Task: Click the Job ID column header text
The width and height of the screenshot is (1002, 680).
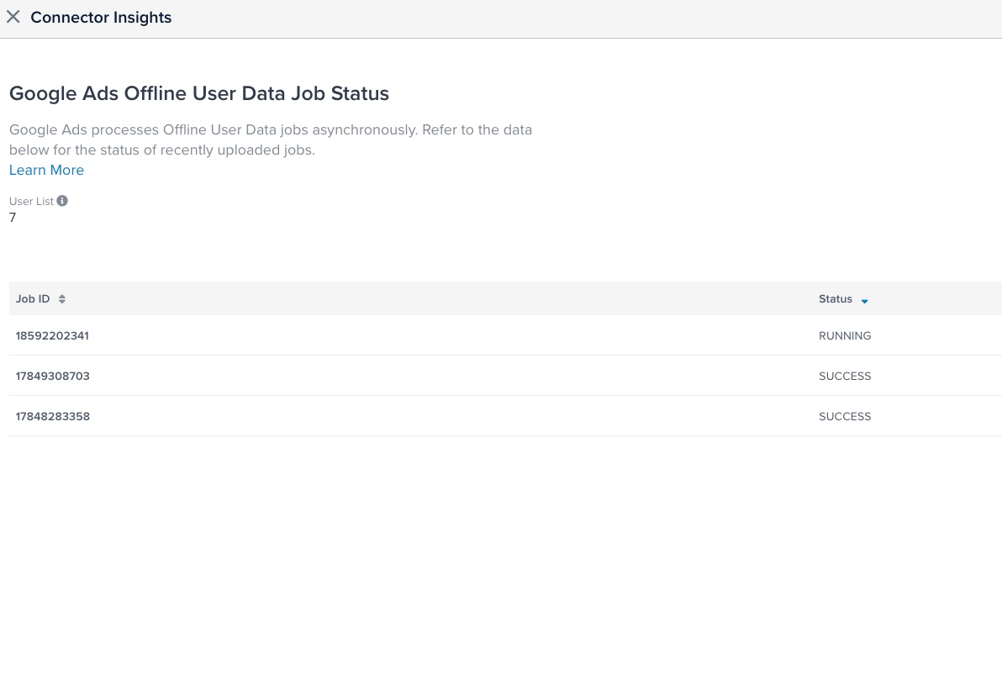Action: (x=33, y=299)
